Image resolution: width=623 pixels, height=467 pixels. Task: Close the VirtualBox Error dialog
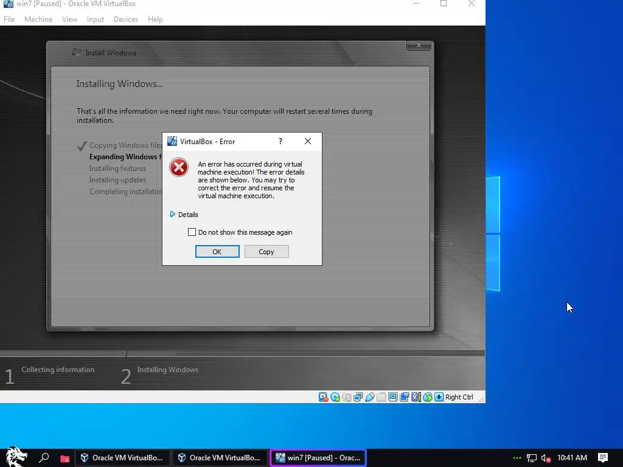307,141
